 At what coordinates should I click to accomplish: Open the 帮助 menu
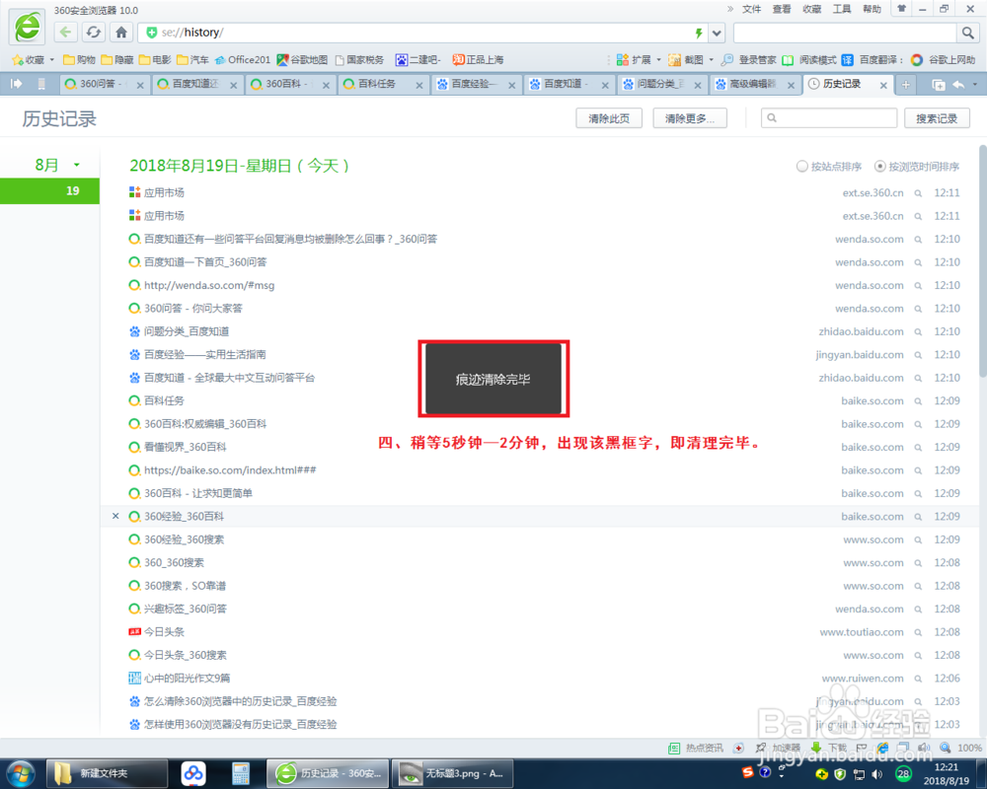pyautogui.click(x=872, y=9)
